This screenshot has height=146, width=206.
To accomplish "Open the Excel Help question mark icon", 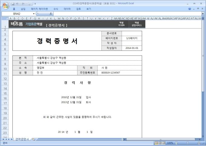I will coord(189,9).
